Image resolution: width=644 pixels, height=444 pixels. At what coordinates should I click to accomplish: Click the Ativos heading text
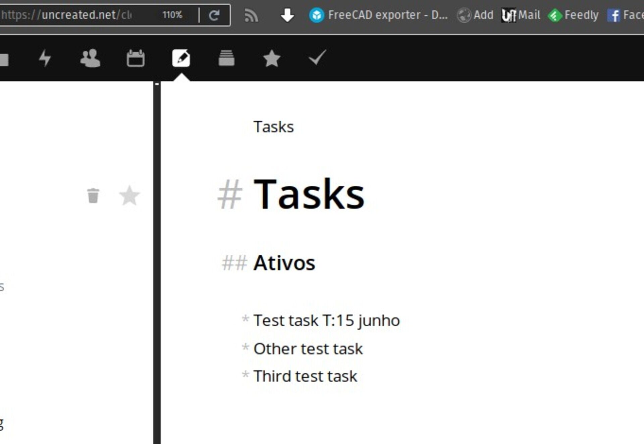284,263
